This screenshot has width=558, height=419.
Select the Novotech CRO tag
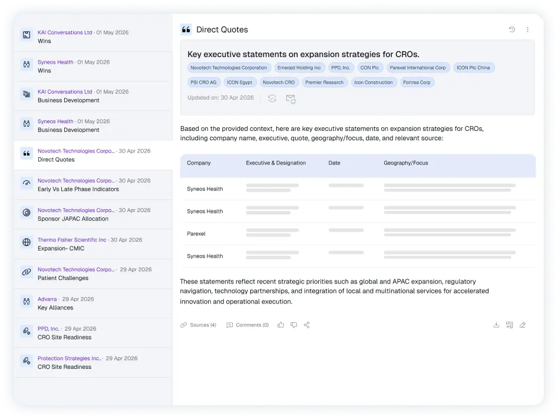click(x=279, y=83)
